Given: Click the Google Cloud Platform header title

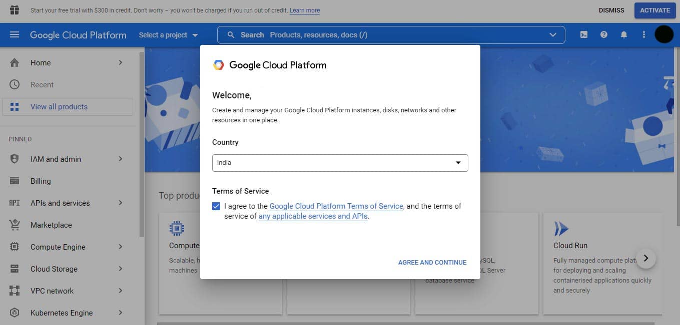Looking at the screenshot, I should (x=78, y=35).
